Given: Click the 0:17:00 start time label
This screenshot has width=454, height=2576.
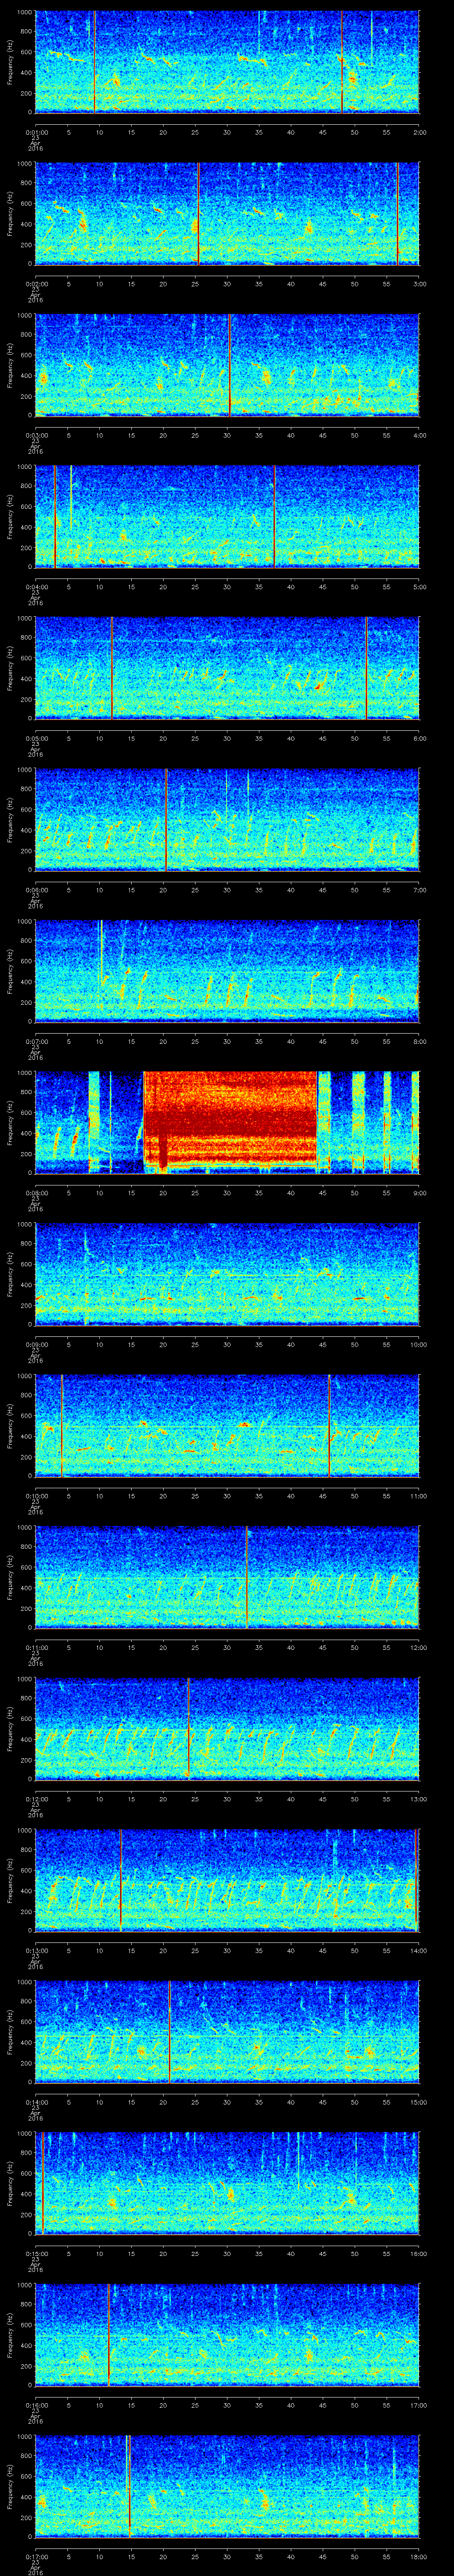Looking at the screenshot, I should 36,2557.
